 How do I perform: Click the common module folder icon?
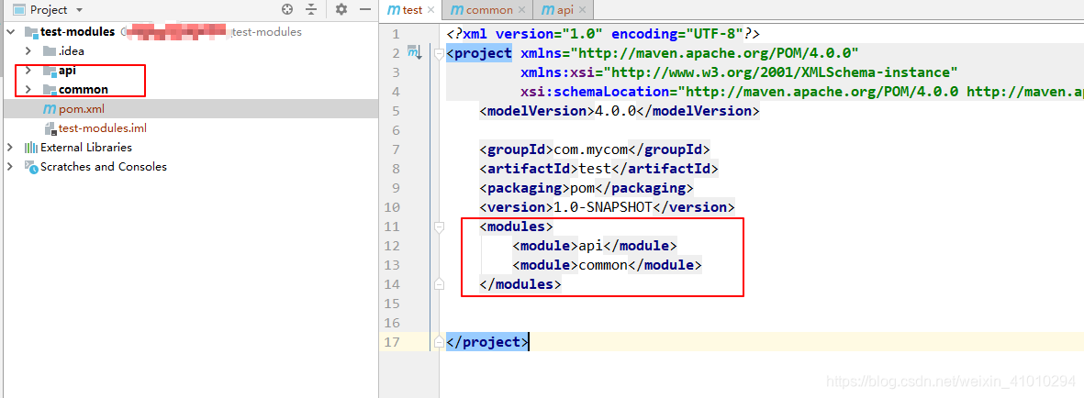tap(49, 90)
